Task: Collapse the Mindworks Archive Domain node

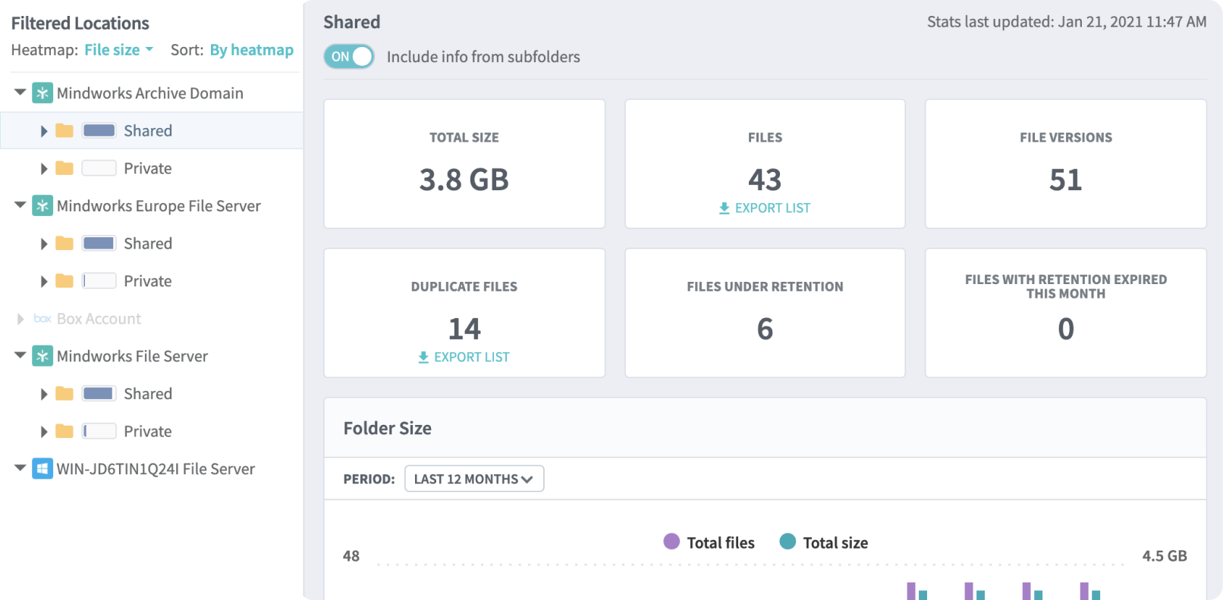Action: click(20, 92)
